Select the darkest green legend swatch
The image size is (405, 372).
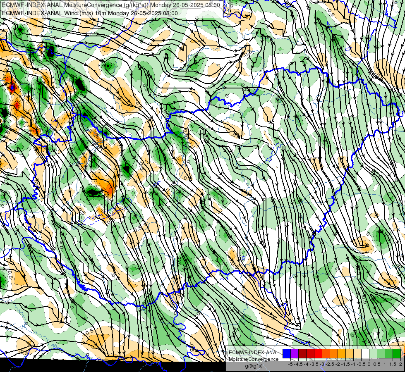pos(397,354)
